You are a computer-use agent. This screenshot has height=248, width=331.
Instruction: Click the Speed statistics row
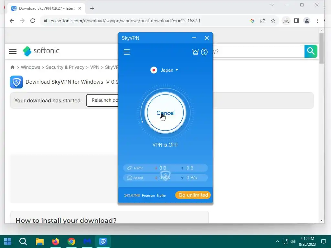tap(165, 178)
